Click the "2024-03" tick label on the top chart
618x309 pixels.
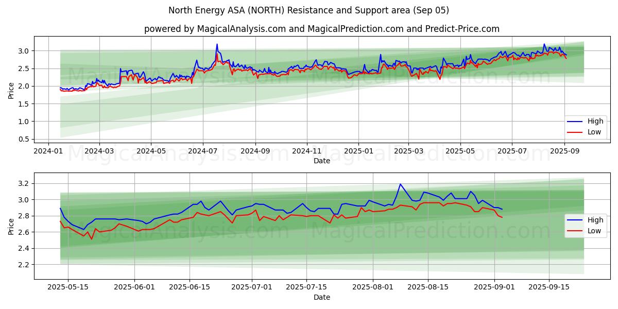[x=99, y=151]
